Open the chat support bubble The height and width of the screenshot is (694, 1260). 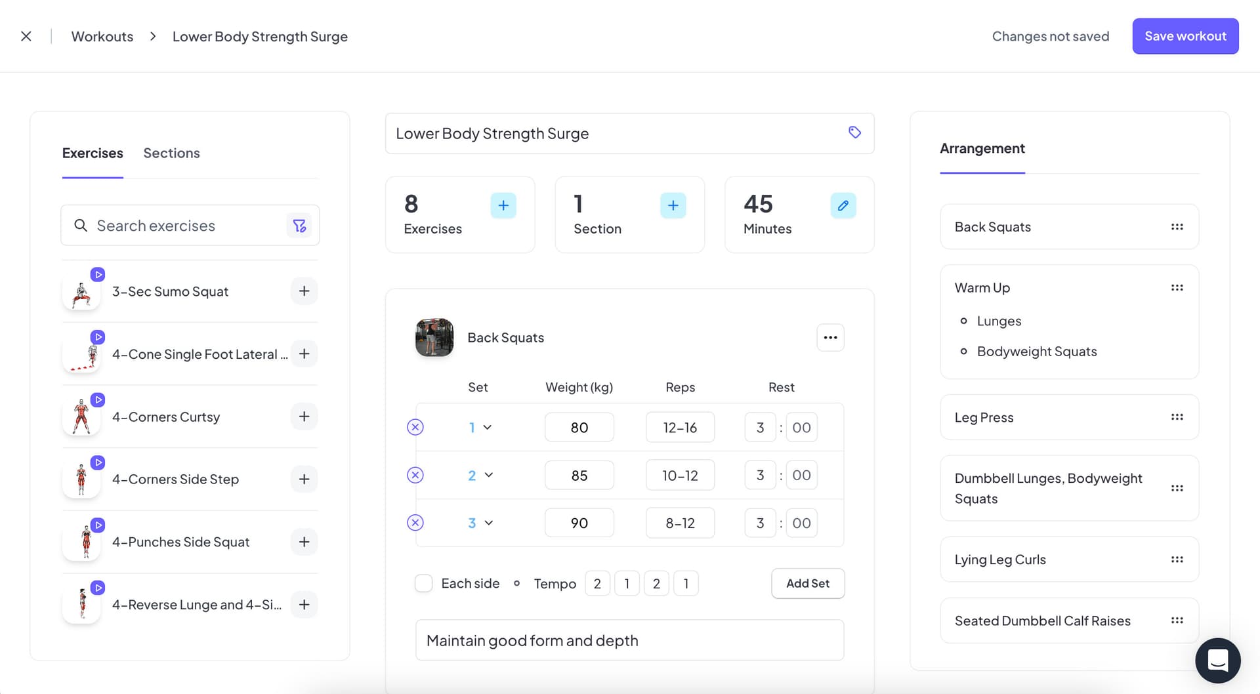tap(1218, 661)
